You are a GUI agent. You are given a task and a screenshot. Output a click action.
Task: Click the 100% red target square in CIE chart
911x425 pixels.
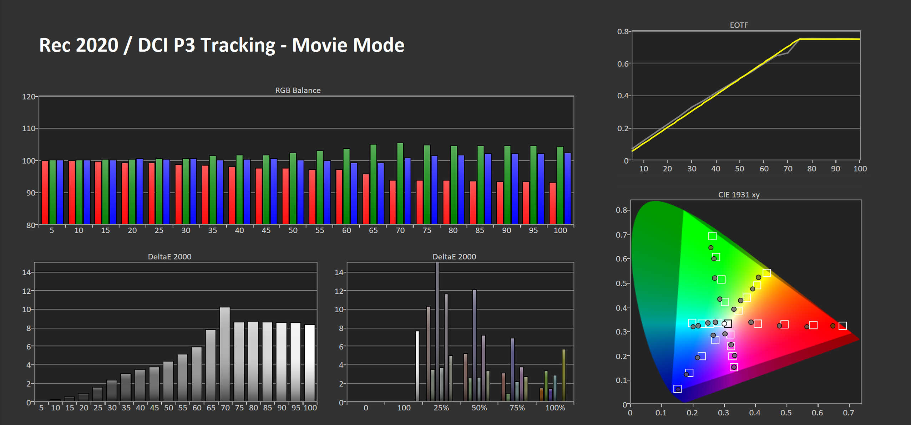[842, 326]
